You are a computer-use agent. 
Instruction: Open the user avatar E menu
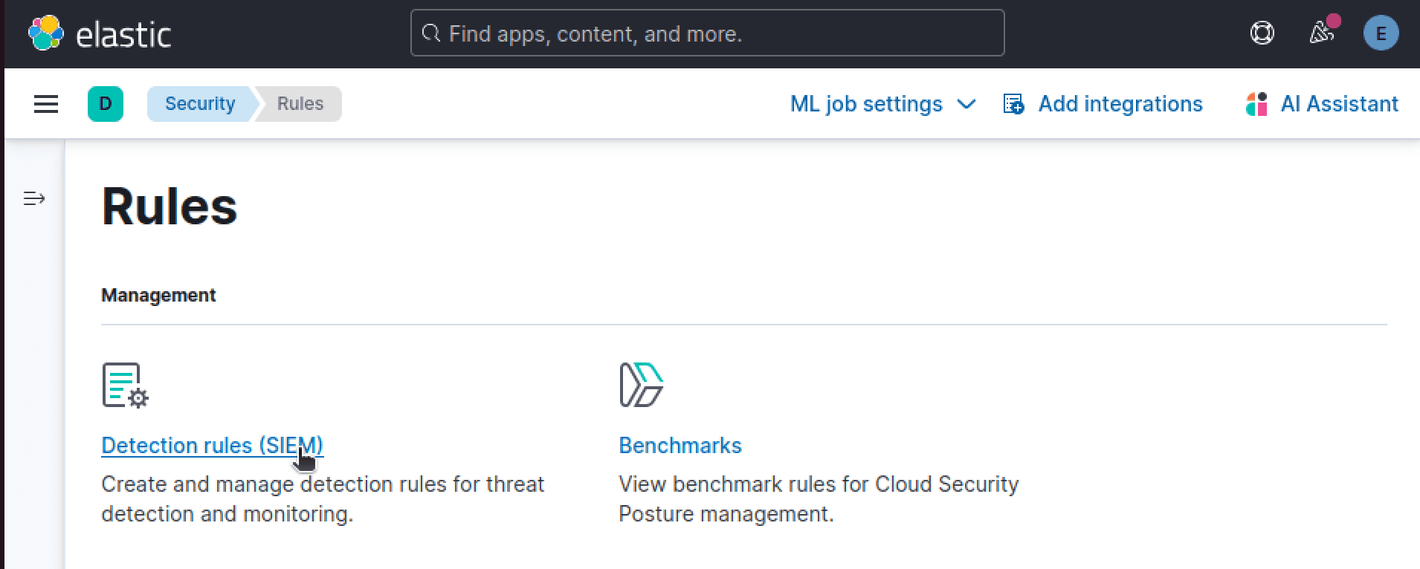pos(1381,33)
